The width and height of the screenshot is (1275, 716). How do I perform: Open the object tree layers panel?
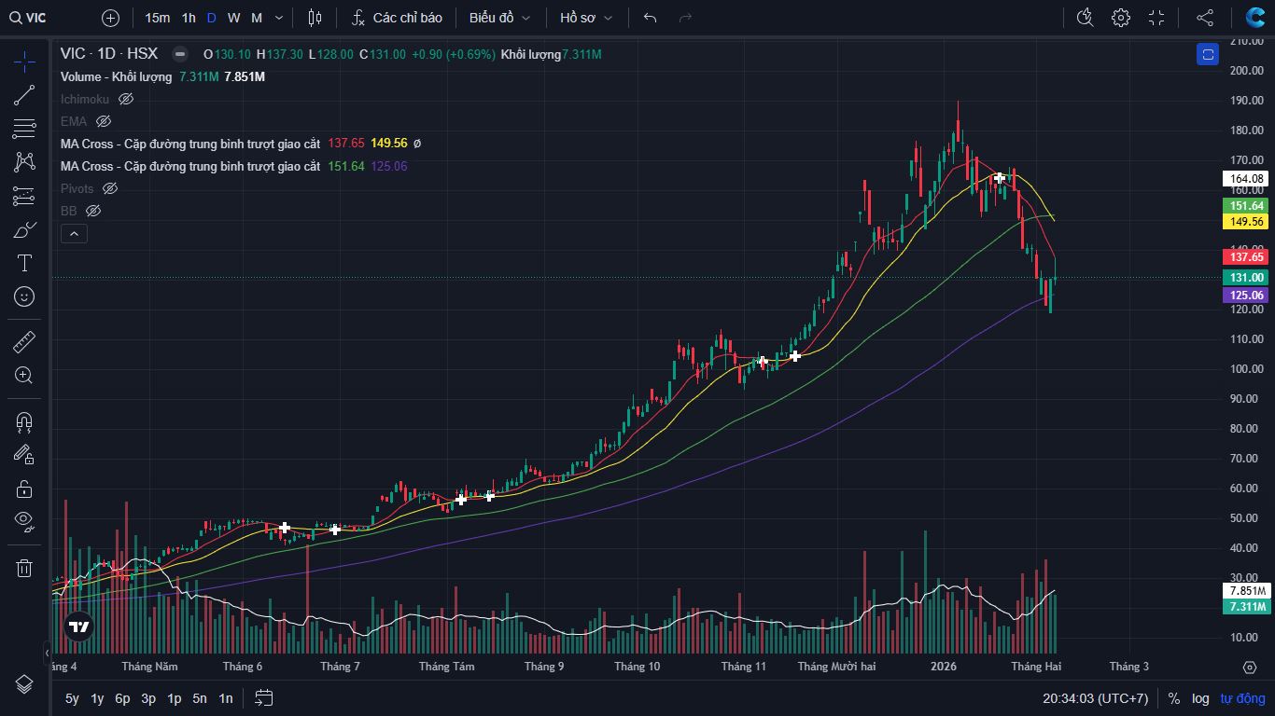pos(24,684)
